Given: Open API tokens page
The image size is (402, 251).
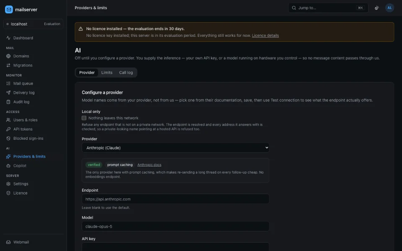Looking at the screenshot, I should [33, 129].
